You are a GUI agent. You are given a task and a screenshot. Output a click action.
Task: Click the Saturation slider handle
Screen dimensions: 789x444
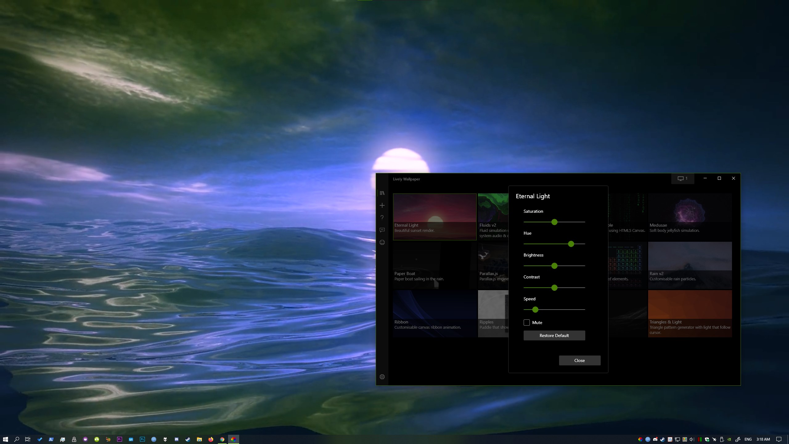point(554,222)
